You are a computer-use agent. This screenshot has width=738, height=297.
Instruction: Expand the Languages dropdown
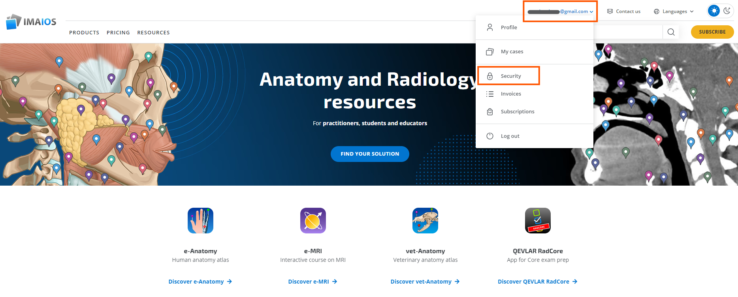[674, 11]
